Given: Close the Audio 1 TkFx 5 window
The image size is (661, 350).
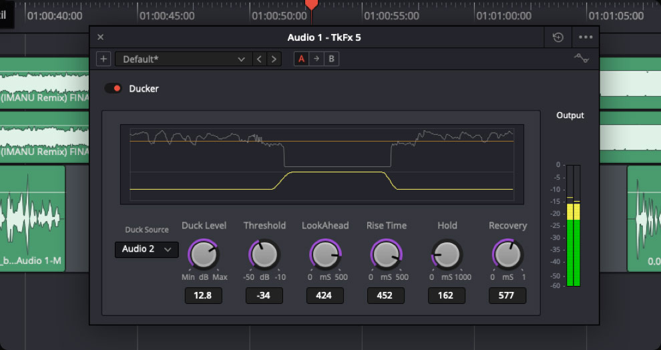Looking at the screenshot, I should tap(101, 37).
